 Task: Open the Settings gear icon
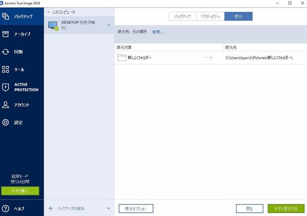[x=6, y=122]
